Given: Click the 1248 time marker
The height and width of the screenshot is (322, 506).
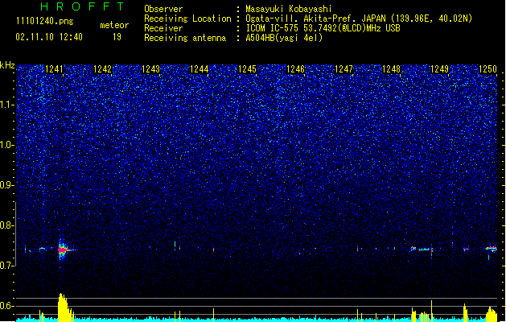Looking at the screenshot, I should click(x=391, y=69).
